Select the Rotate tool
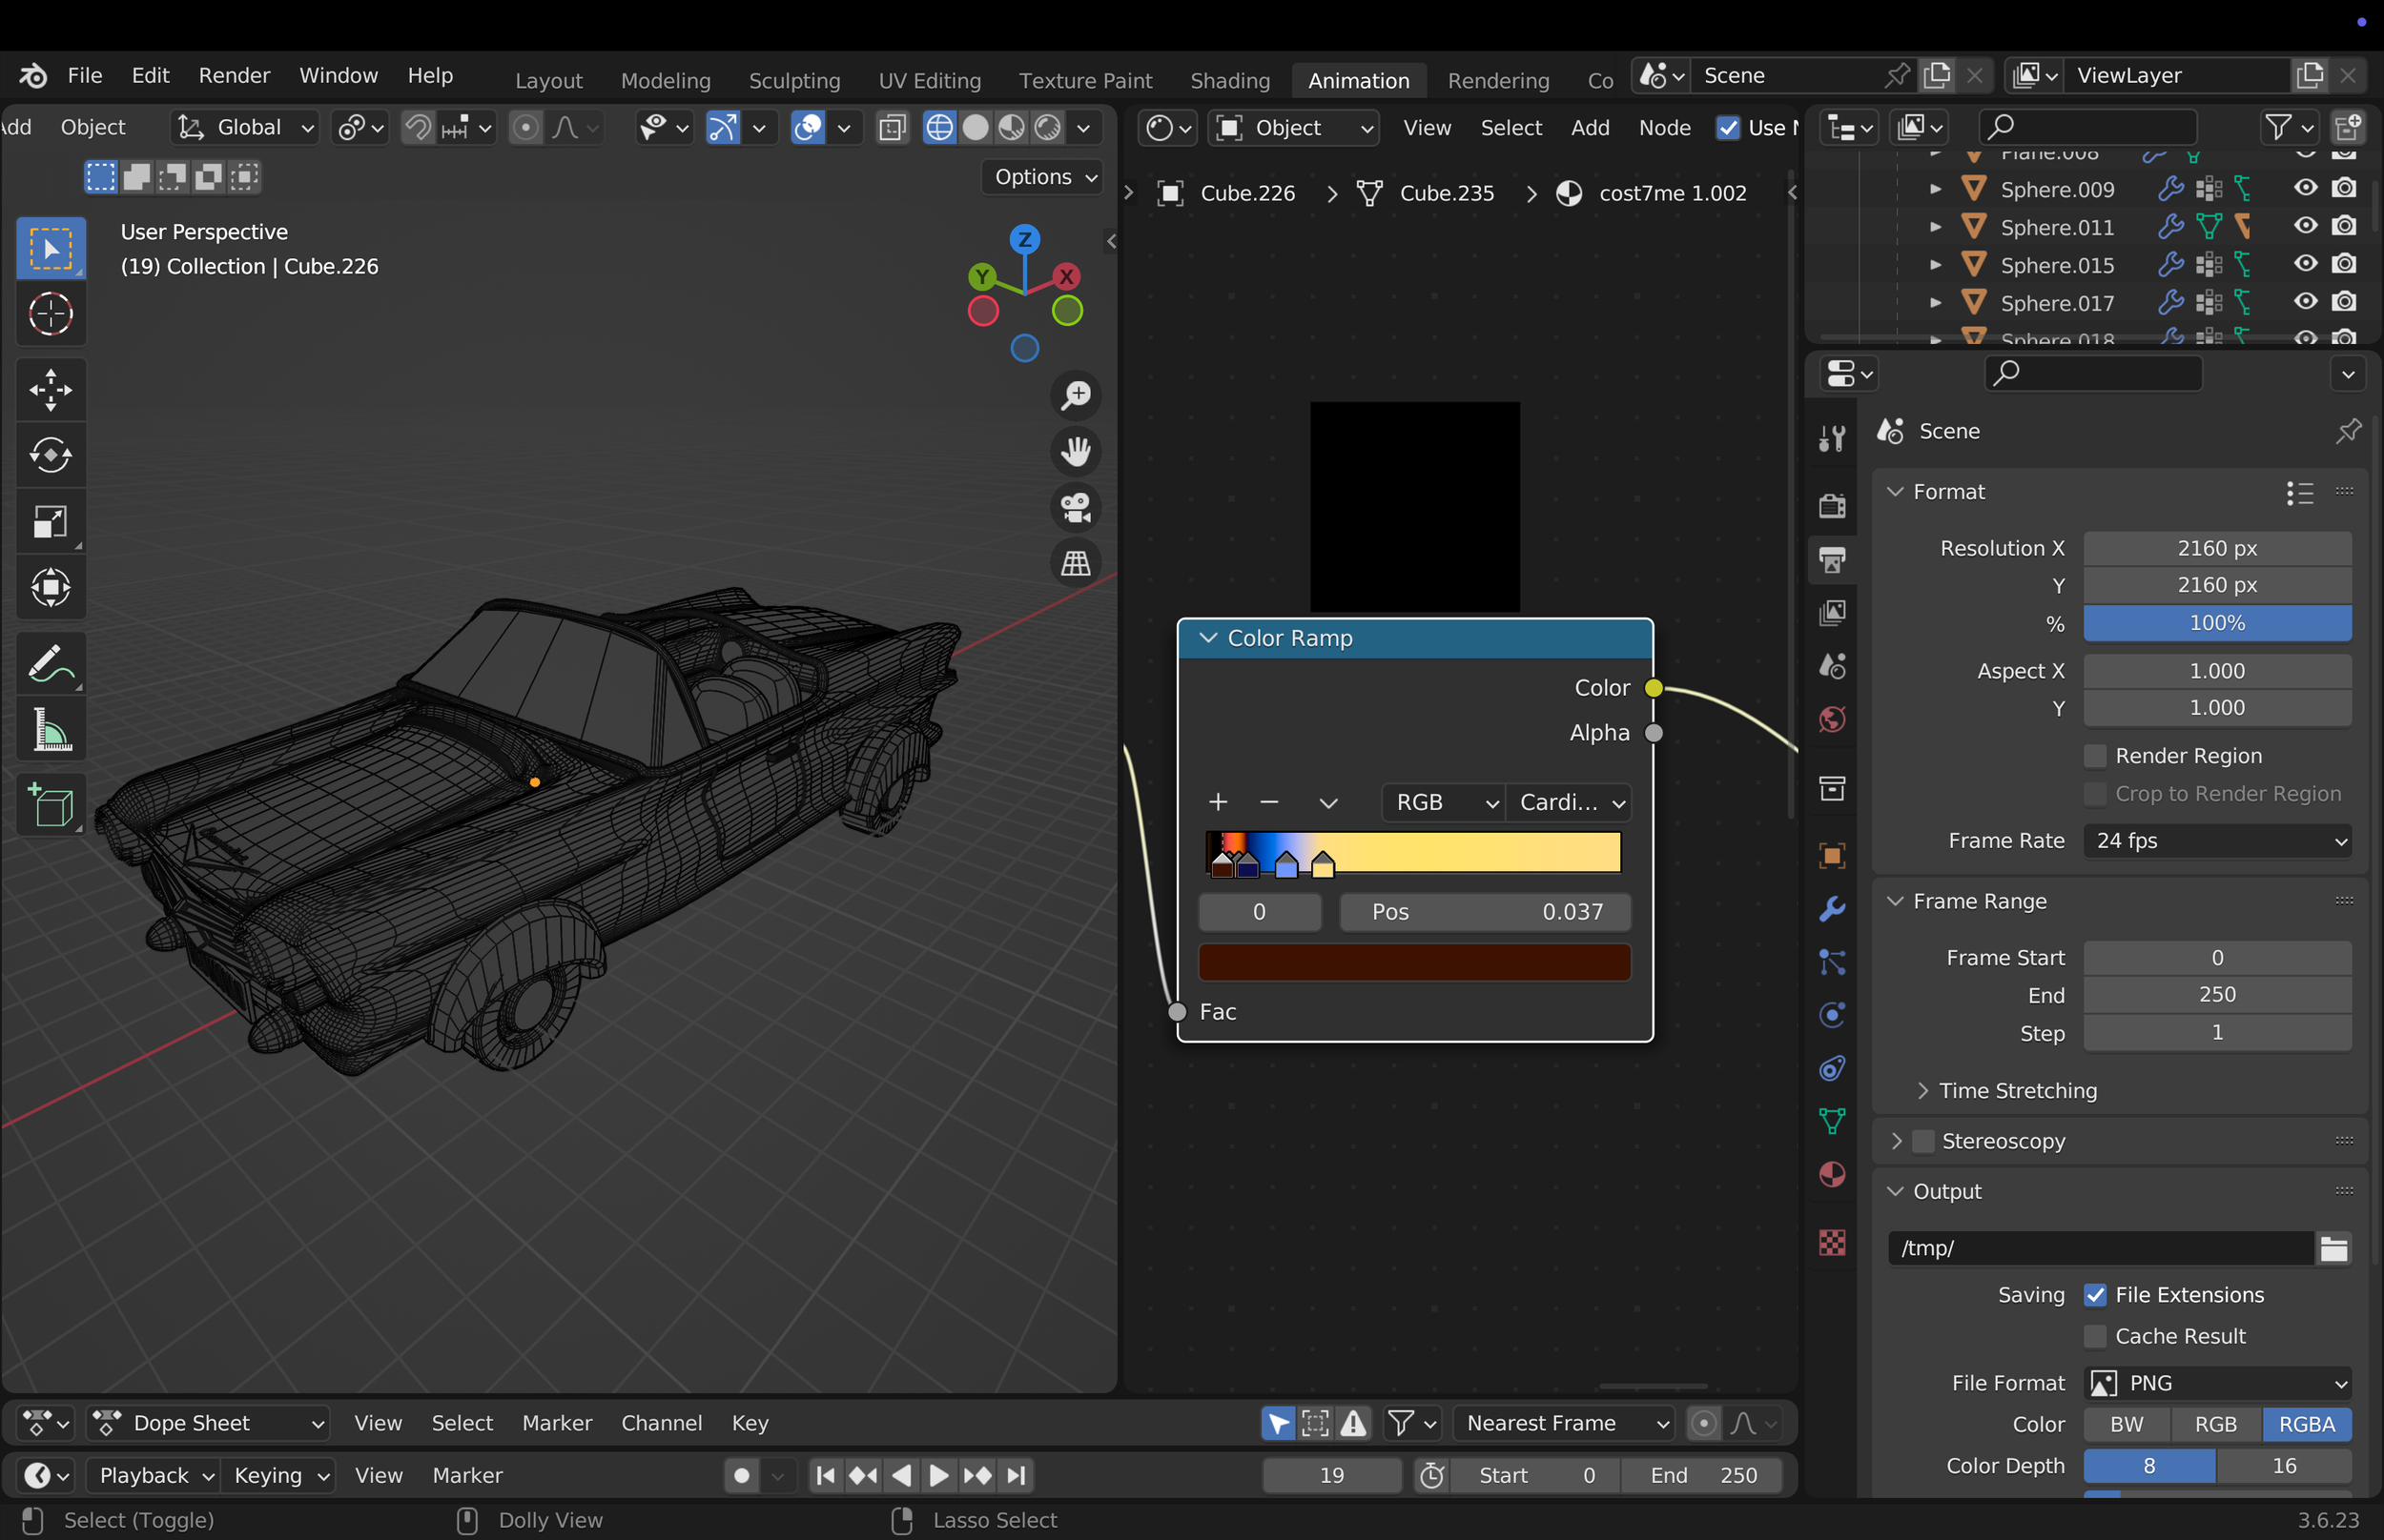This screenshot has width=2384, height=1540. click(x=50, y=456)
